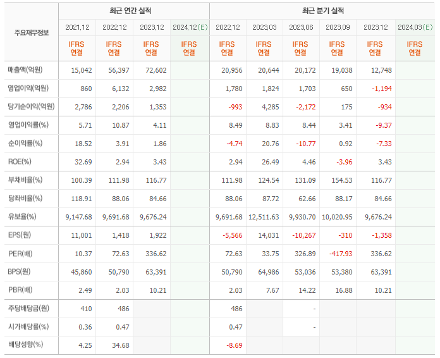Screen dimensions: 440x358
Task: Click the reserve ratio 9,147.68
Action: 78,217
